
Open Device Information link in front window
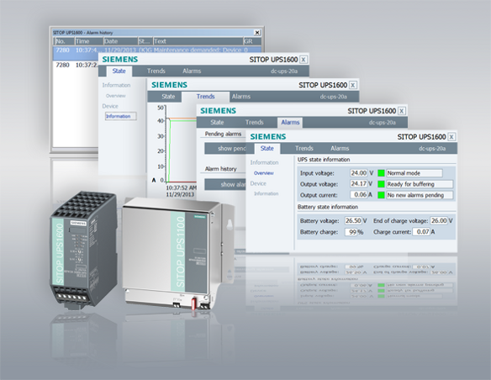(267, 193)
